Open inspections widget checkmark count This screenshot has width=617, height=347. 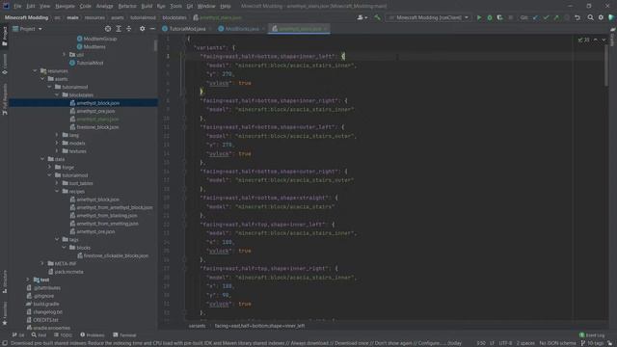(x=584, y=40)
